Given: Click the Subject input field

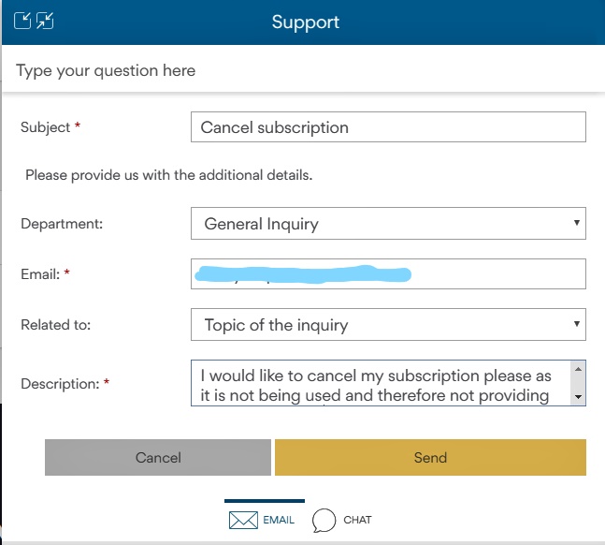Looking at the screenshot, I should tap(388, 127).
